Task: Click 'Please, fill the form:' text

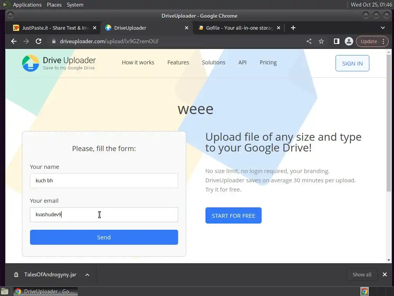Action: pyautogui.click(x=104, y=148)
